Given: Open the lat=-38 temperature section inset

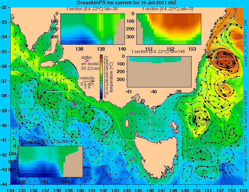Looking at the screenshot, I should [93, 29].
